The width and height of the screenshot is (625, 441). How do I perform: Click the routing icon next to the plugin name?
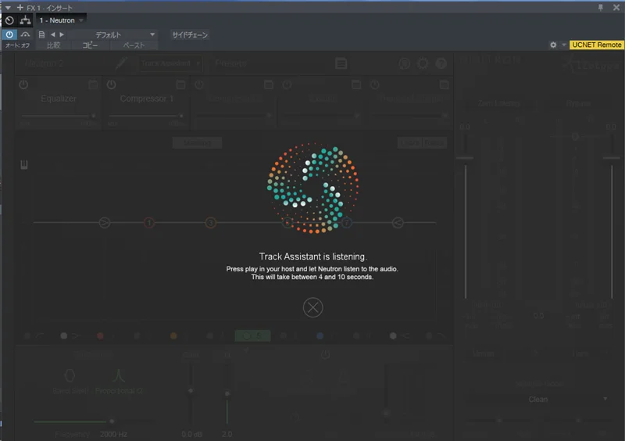[x=25, y=20]
